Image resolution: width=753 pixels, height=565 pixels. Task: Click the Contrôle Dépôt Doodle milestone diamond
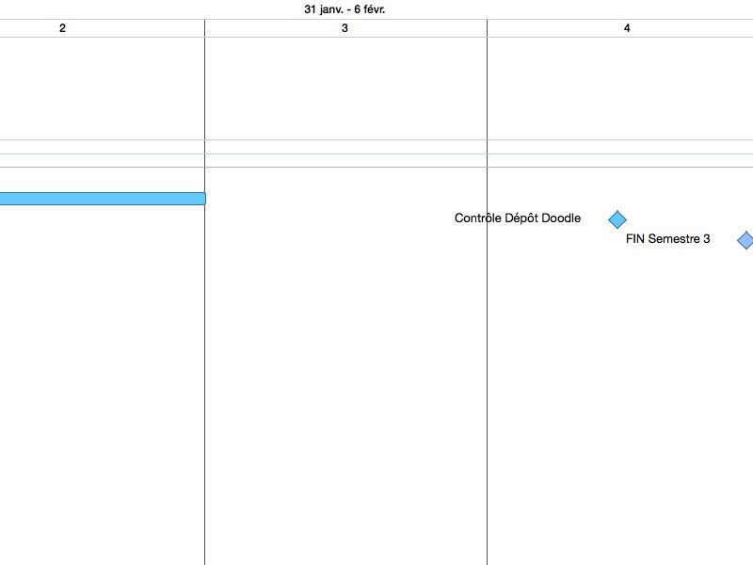point(617,219)
